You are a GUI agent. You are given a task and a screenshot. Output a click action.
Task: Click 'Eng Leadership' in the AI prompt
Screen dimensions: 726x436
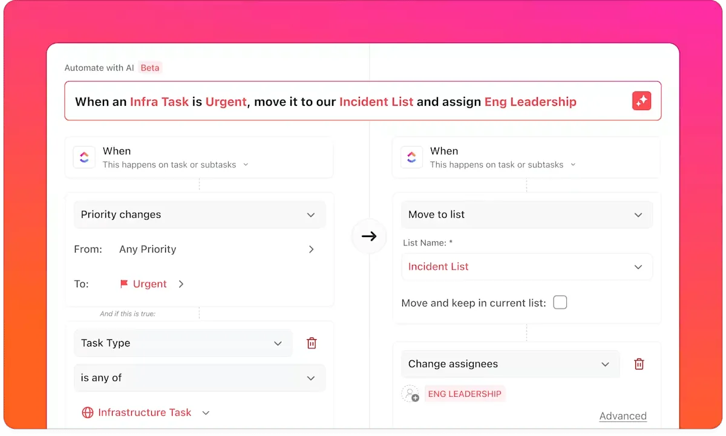tap(531, 102)
